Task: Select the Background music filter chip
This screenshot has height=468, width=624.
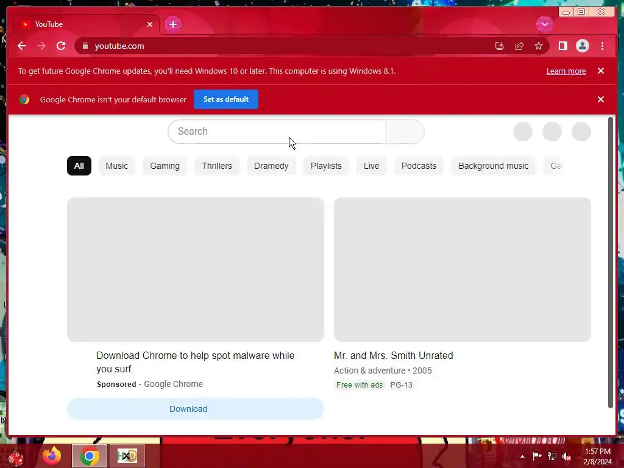Action: (x=494, y=166)
